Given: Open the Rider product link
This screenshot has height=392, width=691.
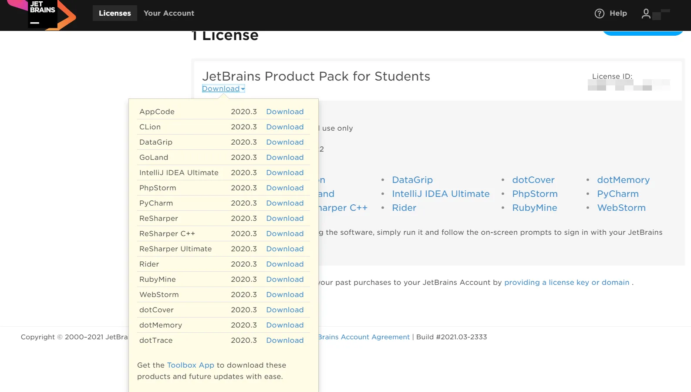Looking at the screenshot, I should click(x=404, y=208).
